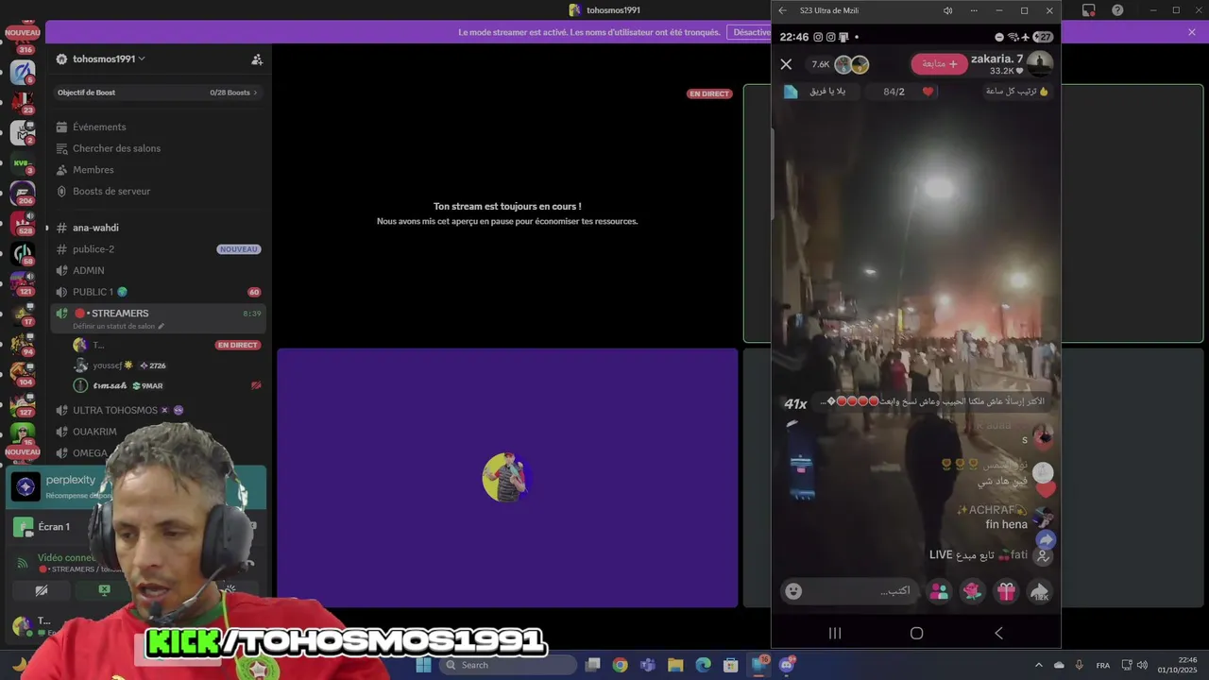The width and height of the screenshot is (1209, 680).
Task: Open the 7.6K viewers list
Action: 839,64
